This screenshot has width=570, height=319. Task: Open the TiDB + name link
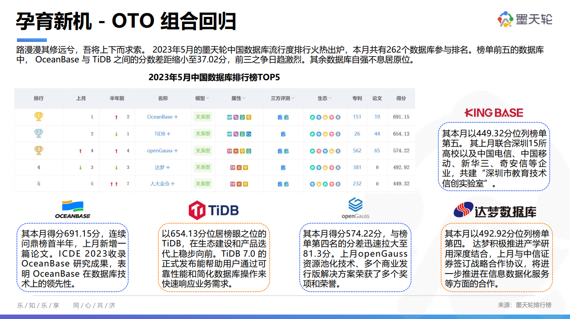pos(162,134)
